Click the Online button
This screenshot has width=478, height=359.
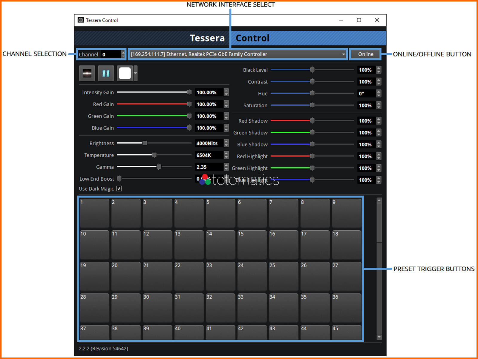coord(366,54)
